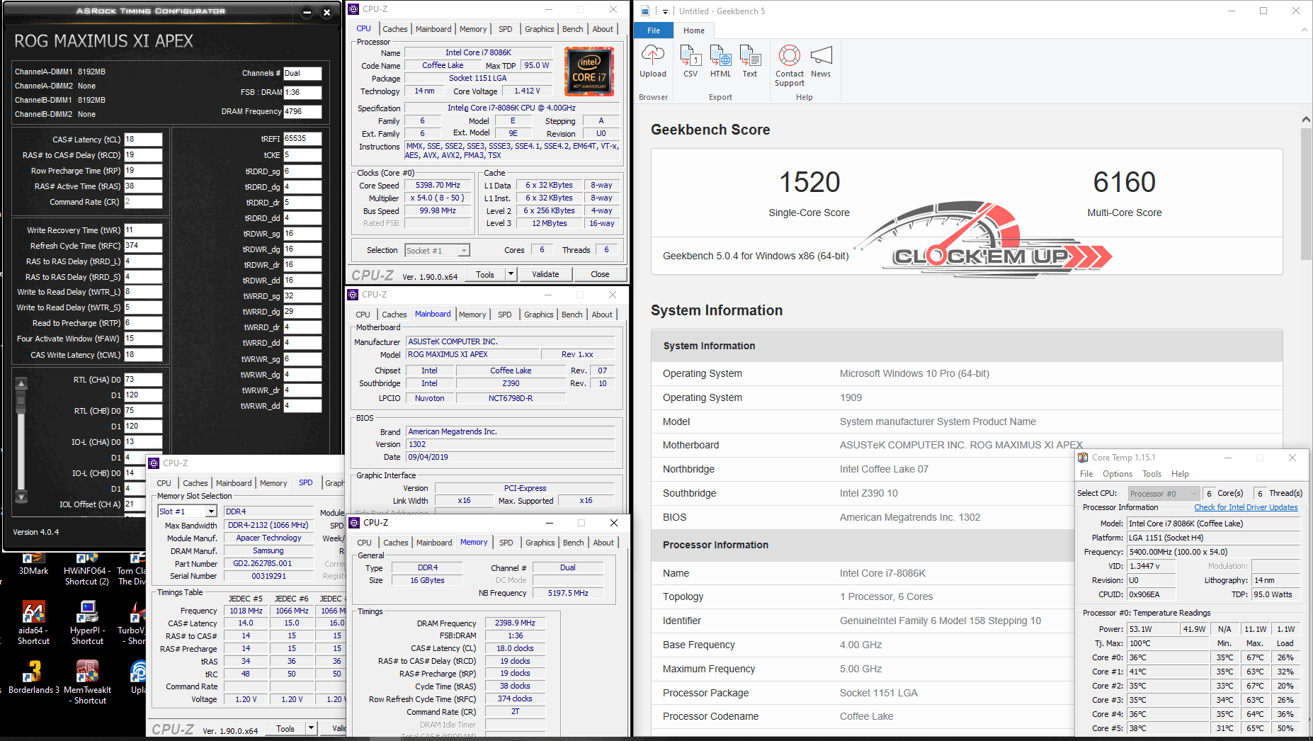
Task: Switch to the Caches tab in CPU-Z
Action: pyautogui.click(x=394, y=29)
